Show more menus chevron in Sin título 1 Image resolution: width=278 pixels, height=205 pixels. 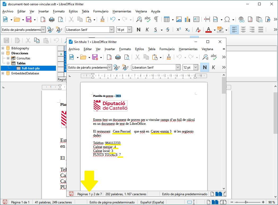coord(224,49)
